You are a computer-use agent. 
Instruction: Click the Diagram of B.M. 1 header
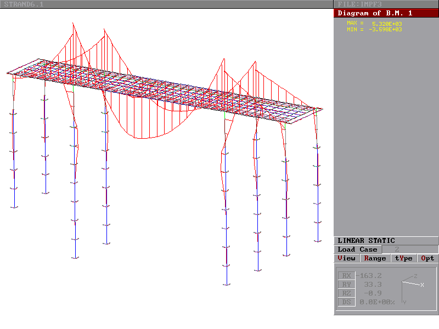point(375,13)
